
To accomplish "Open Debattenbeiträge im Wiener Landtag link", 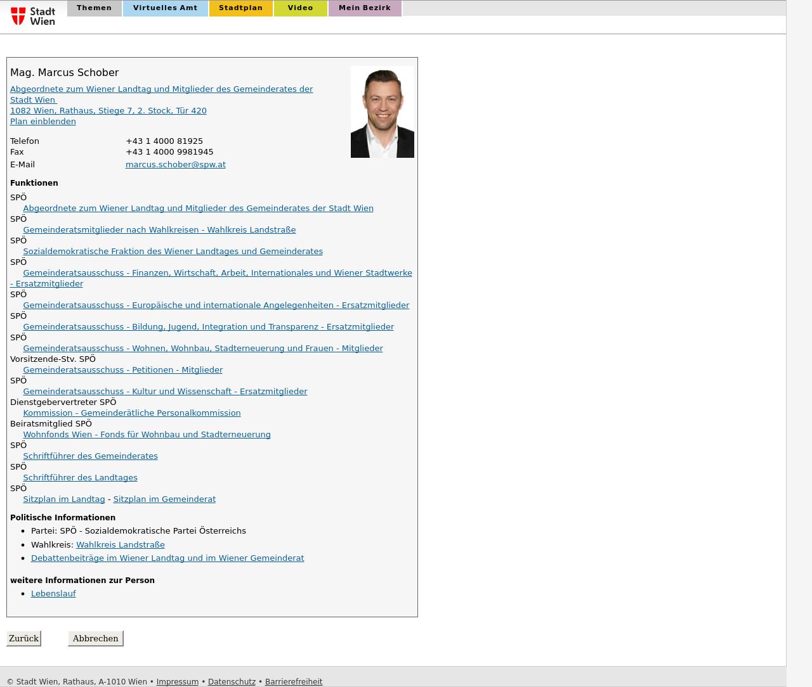I will coord(167,558).
